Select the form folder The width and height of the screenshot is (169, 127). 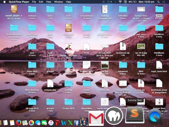point(68,10)
